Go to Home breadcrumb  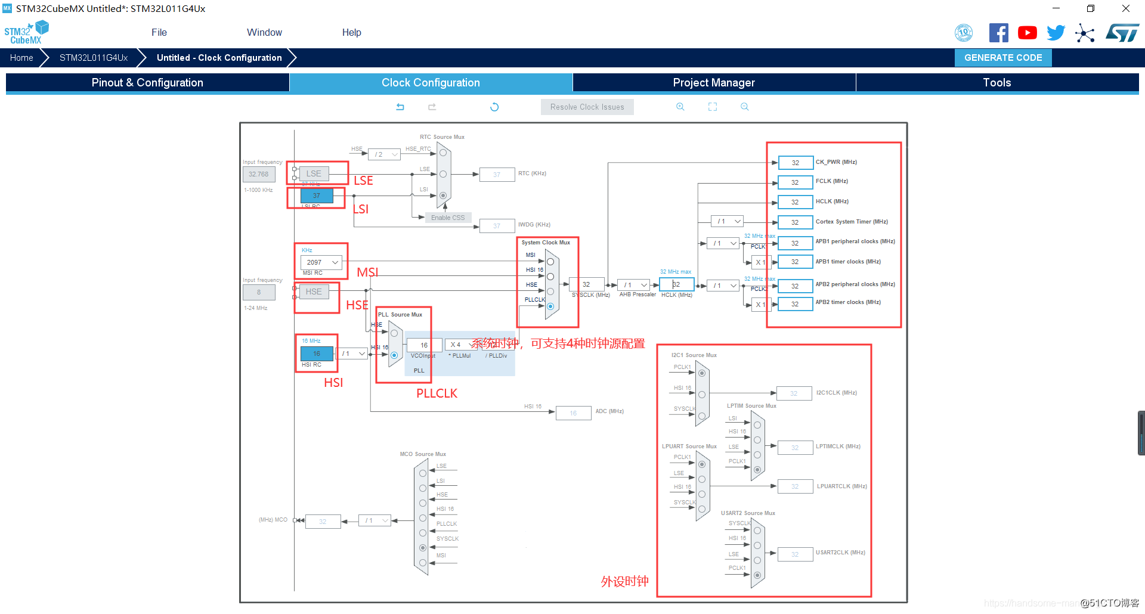[x=21, y=58]
